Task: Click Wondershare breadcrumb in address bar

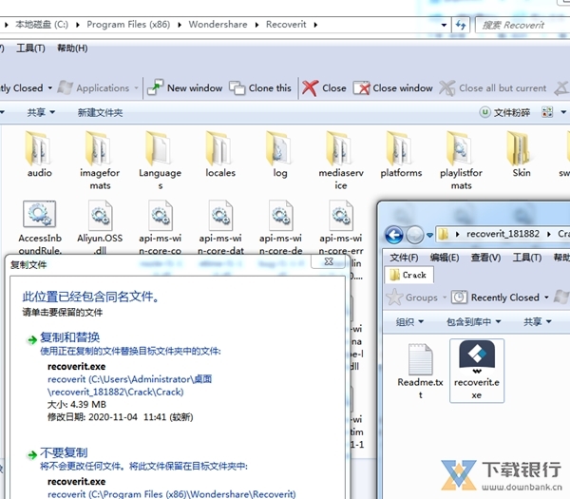Action: 218,25
